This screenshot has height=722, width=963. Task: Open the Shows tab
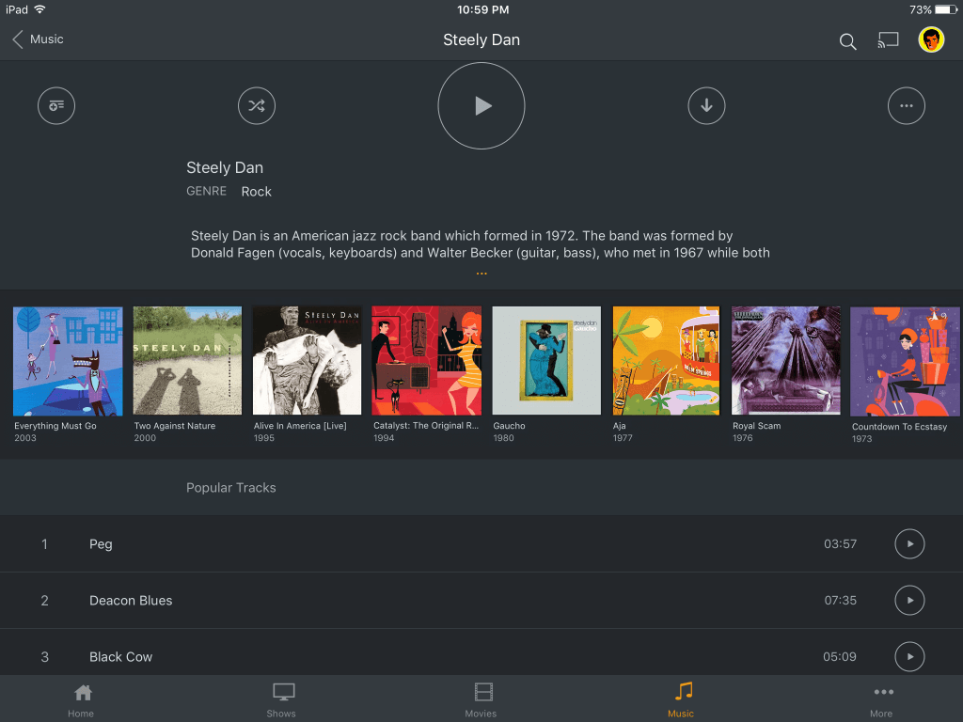point(282,699)
